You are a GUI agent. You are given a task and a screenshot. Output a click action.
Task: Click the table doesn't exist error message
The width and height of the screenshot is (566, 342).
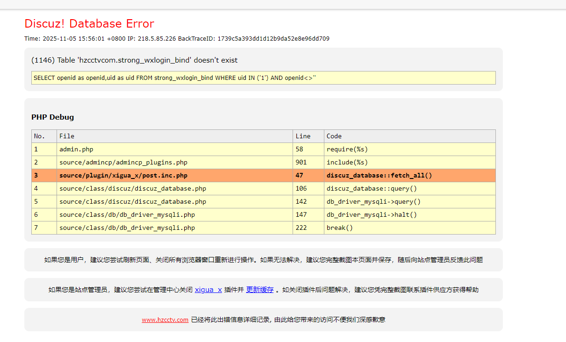135,60
